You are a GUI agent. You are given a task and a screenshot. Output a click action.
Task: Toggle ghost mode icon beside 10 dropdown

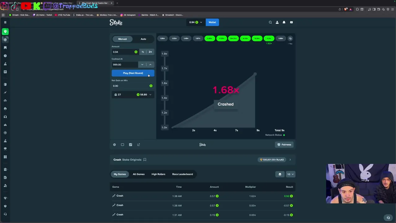click(280, 174)
